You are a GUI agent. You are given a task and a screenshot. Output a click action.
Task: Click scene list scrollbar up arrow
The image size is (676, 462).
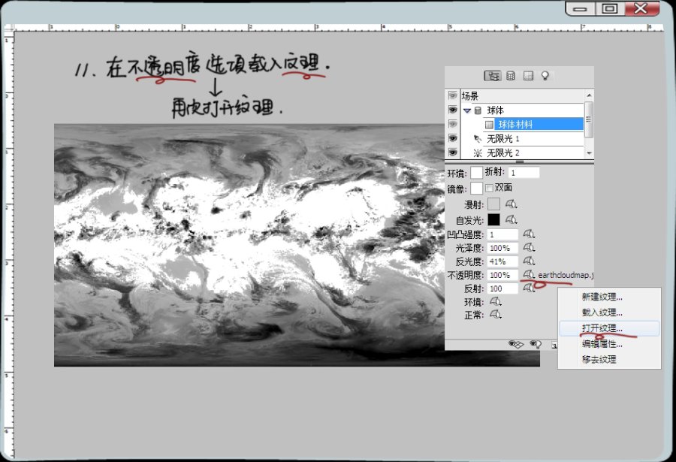coord(589,95)
